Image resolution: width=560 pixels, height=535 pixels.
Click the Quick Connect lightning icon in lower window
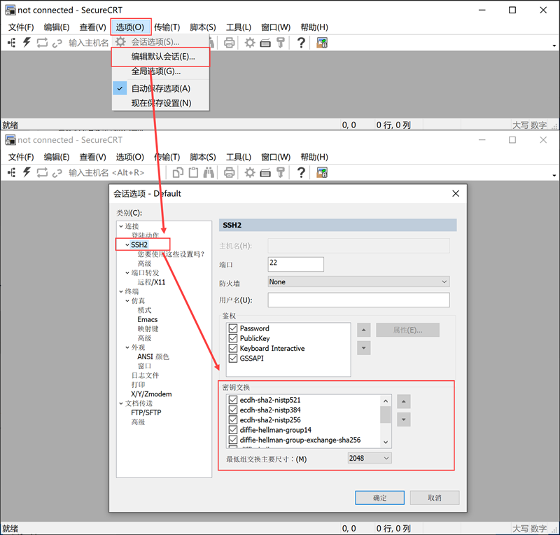27,172
